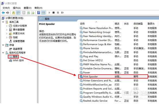Select the Power service row
Viewport: 159px width, 104px height.
coord(118,73)
